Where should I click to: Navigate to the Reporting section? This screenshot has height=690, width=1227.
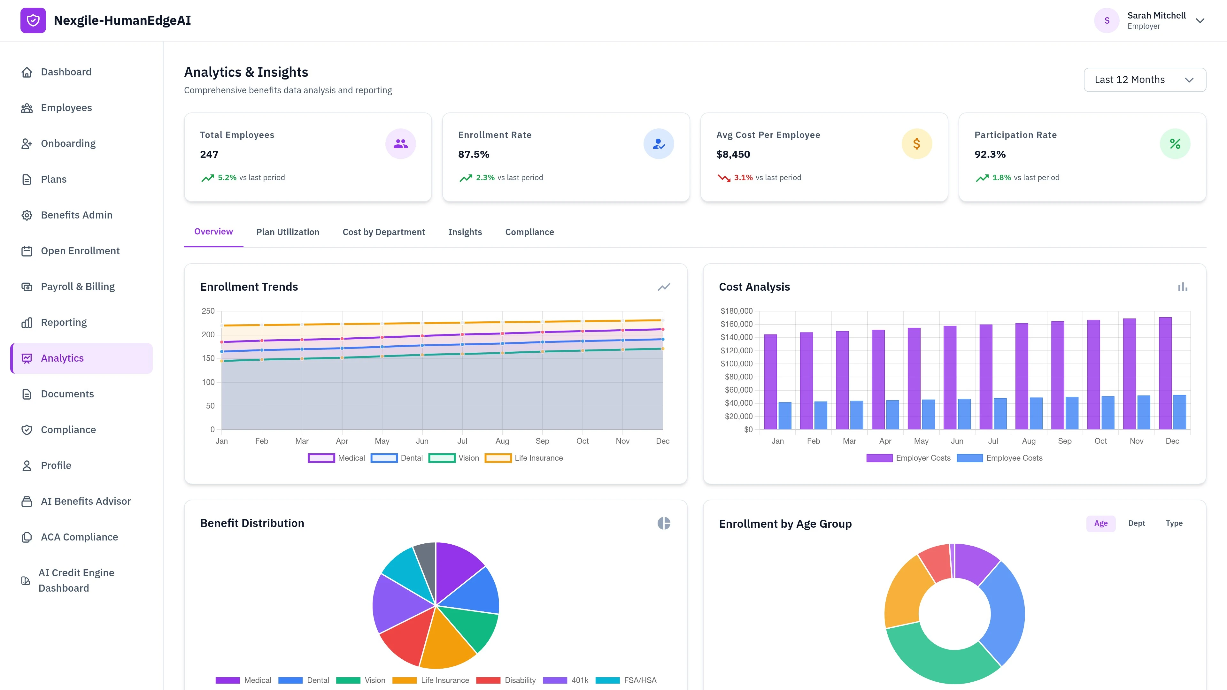click(x=63, y=322)
